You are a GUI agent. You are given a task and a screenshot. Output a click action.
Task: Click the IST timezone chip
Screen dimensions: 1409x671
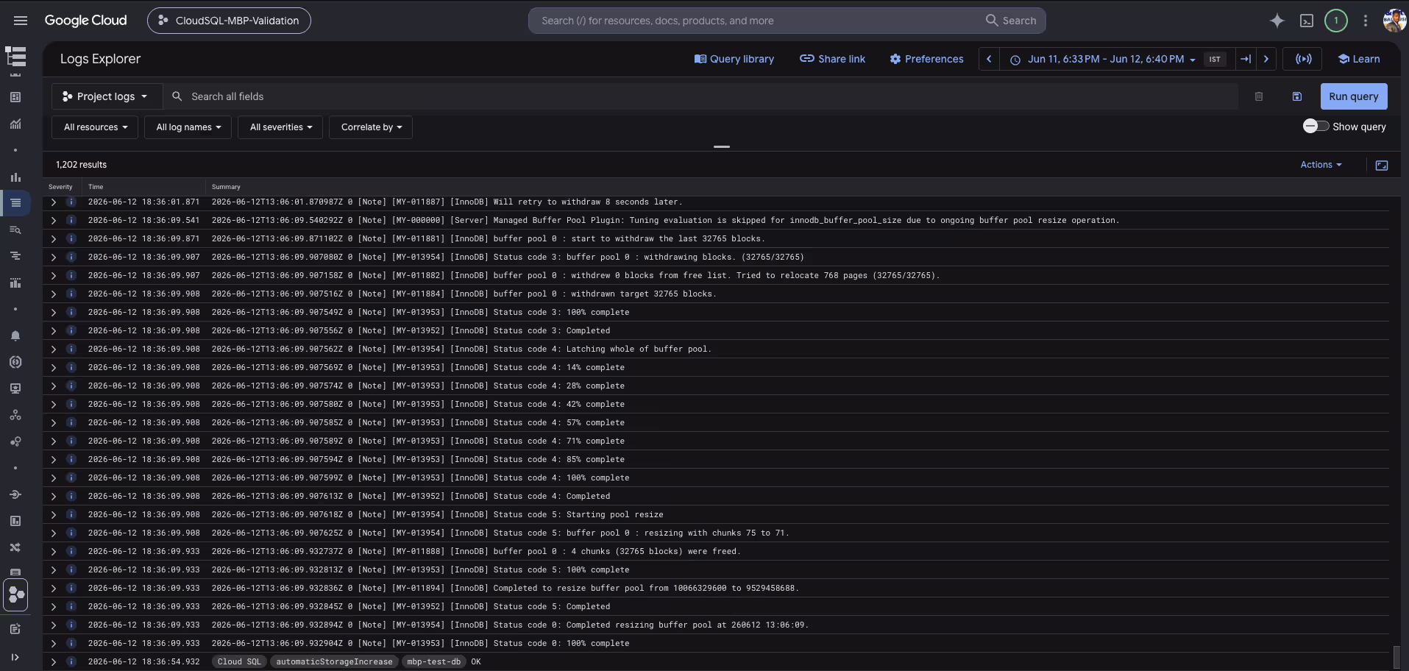click(1215, 59)
